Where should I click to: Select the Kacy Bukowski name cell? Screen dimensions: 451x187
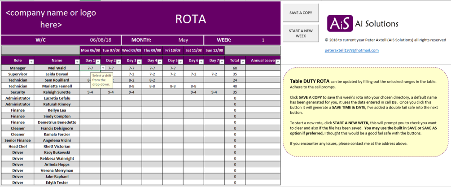coord(57,152)
